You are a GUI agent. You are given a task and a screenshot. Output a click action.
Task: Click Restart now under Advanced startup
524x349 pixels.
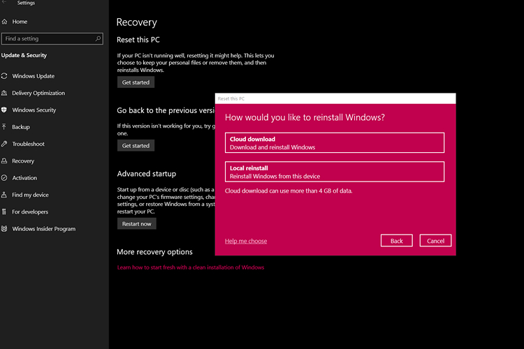(137, 224)
